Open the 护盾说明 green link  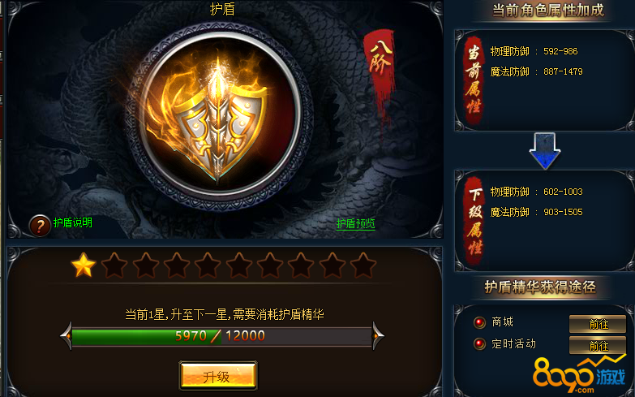72,222
